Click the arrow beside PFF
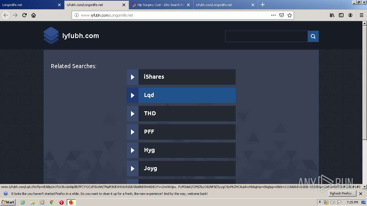 coord(132,132)
